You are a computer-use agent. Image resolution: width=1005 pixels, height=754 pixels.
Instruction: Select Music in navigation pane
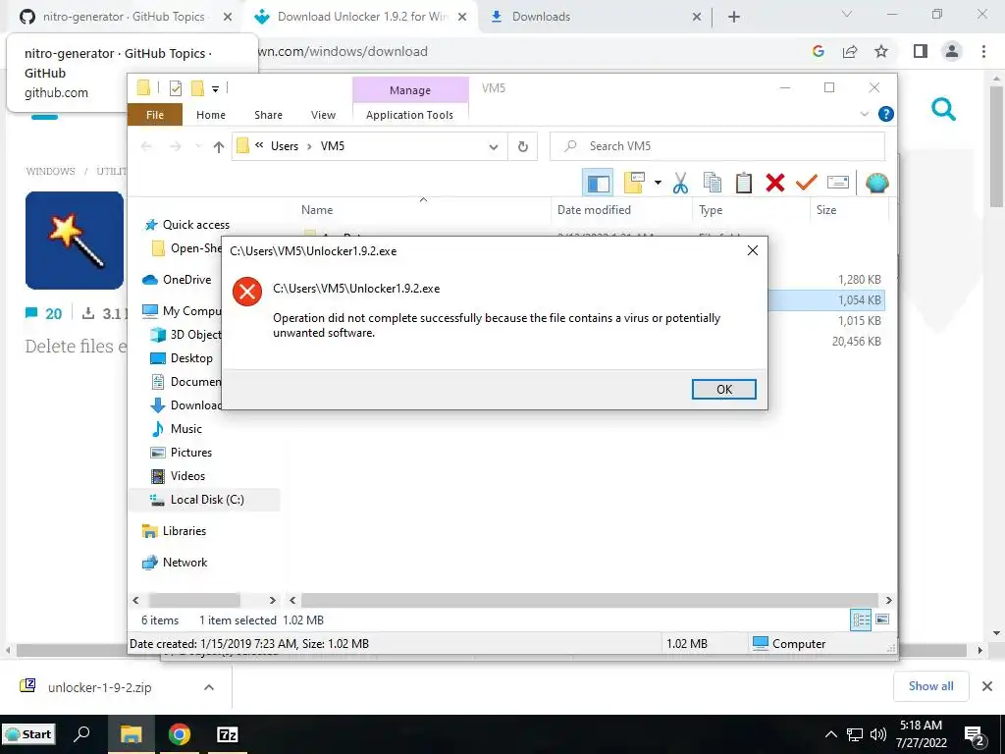(x=185, y=429)
